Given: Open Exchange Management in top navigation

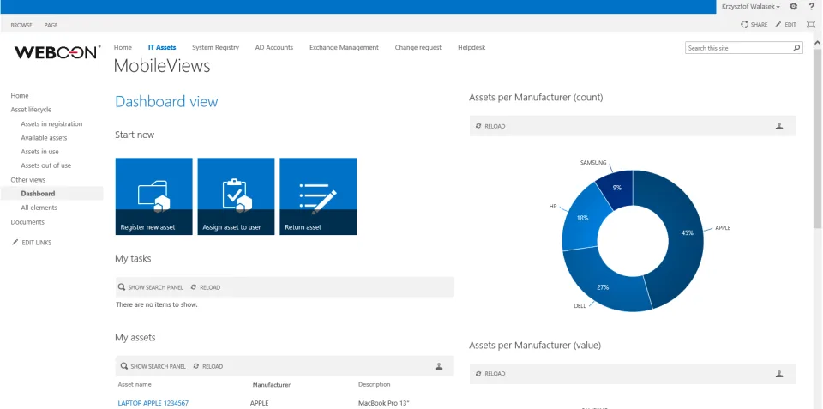Looking at the screenshot, I should coord(344,47).
